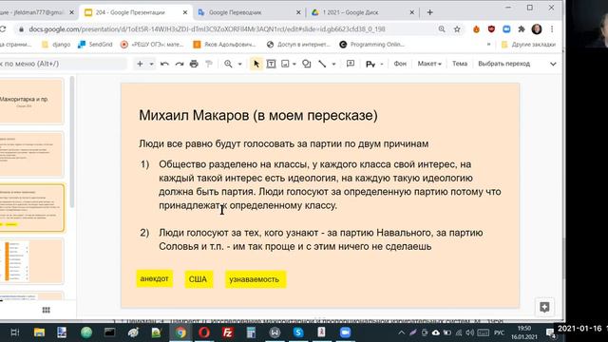Screen dimensions: 608x342
Task: Open the Programming Onlin... bookmark
Action: 371,45
